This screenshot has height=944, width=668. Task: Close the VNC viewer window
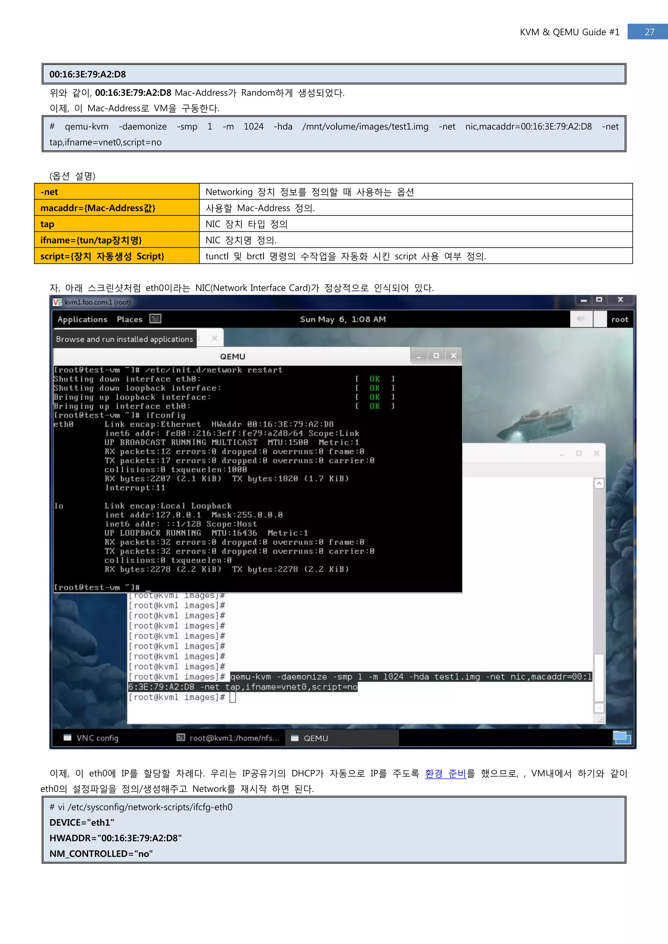[x=620, y=300]
